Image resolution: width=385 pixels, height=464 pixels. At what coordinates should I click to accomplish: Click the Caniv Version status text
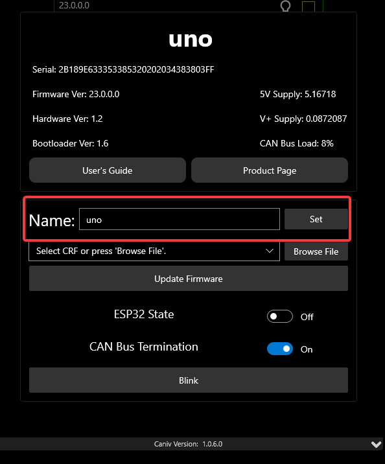pos(188,444)
